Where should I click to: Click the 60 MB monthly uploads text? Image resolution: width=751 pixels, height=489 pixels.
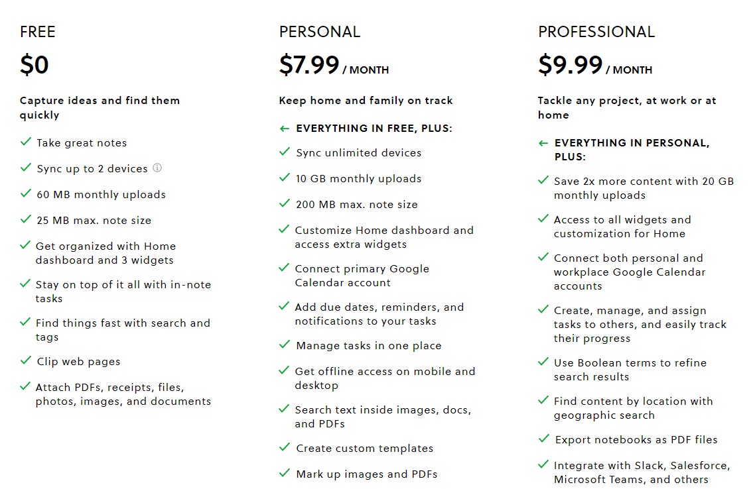[101, 195]
